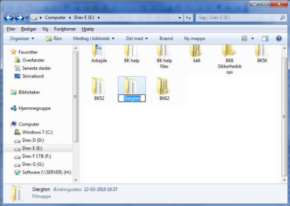Click the Forward navigation arrow
The height and width of the screenshot is (206, 290).
(x=19, y=18)
